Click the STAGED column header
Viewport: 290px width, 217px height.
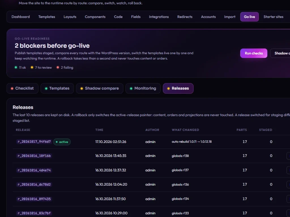click(266, 130)
